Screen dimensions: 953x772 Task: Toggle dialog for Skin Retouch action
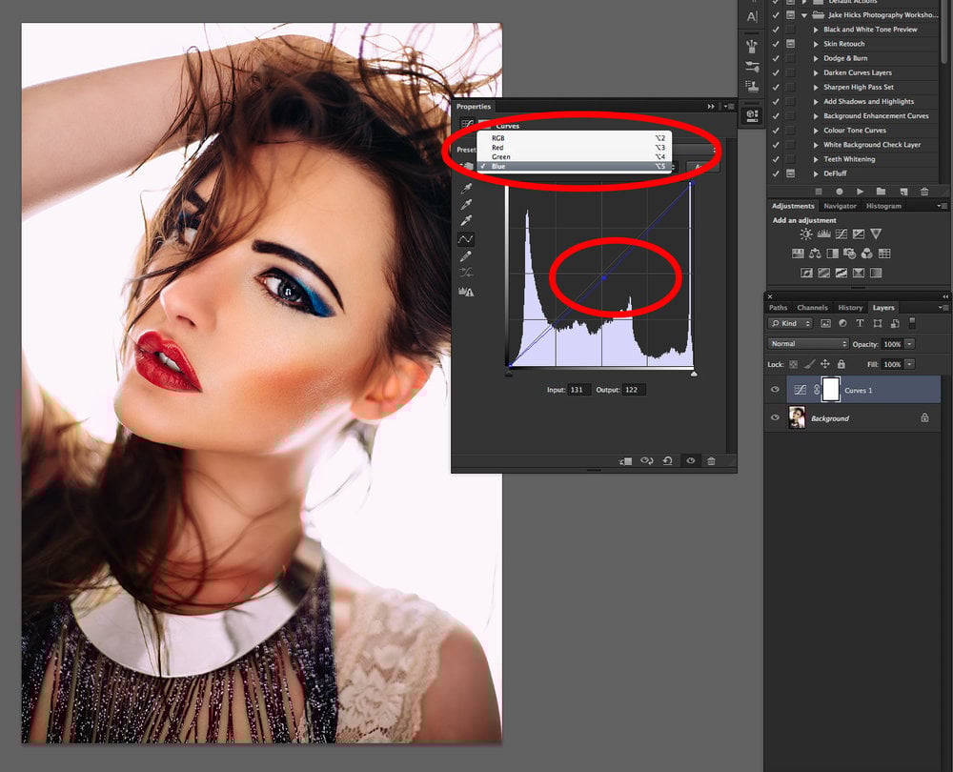pos(790,44)
